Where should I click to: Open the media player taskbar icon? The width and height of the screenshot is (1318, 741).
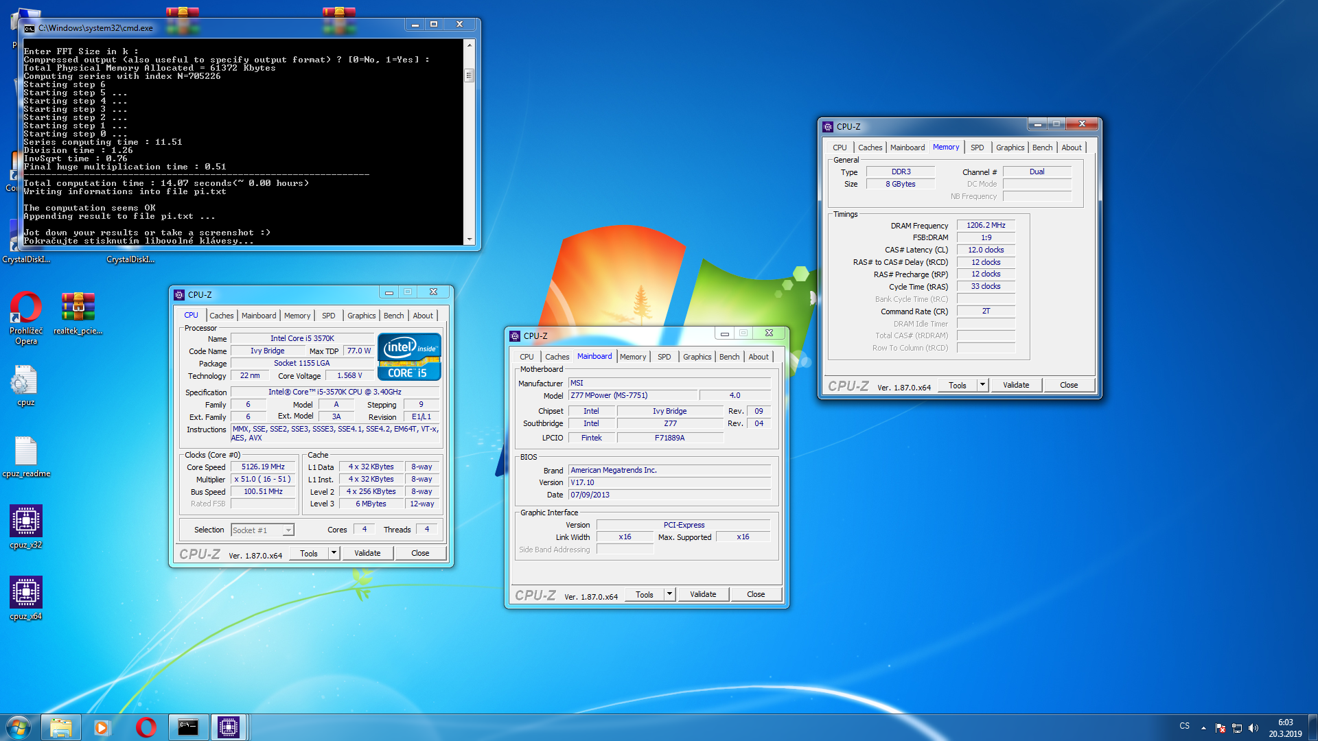pyautogui.click(x=102, y=727)
